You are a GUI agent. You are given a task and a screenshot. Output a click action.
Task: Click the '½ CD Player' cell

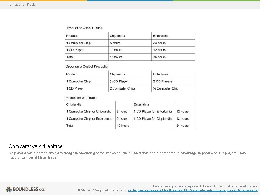tap(130, 81)
